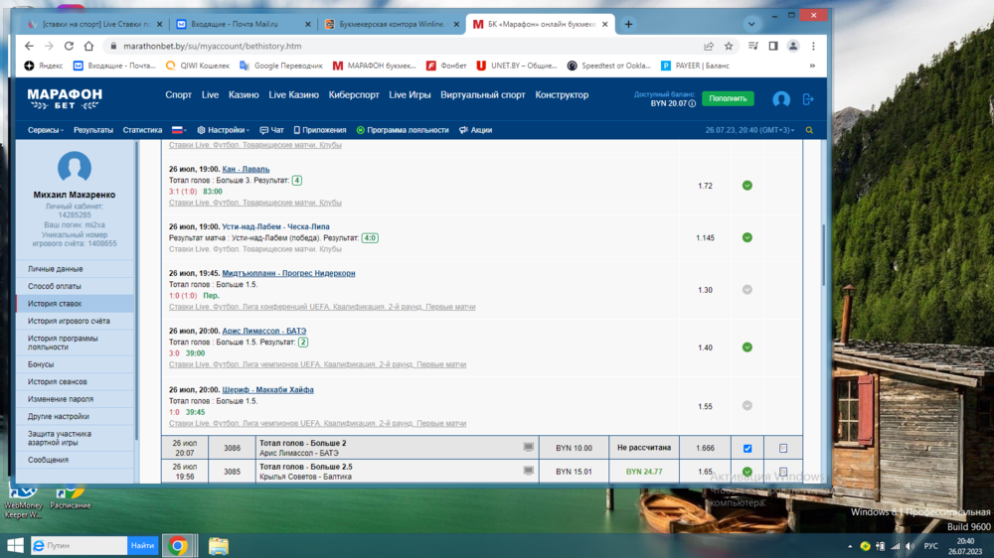
Task: Open the Russian flag language selector
Action: [180, 130]
